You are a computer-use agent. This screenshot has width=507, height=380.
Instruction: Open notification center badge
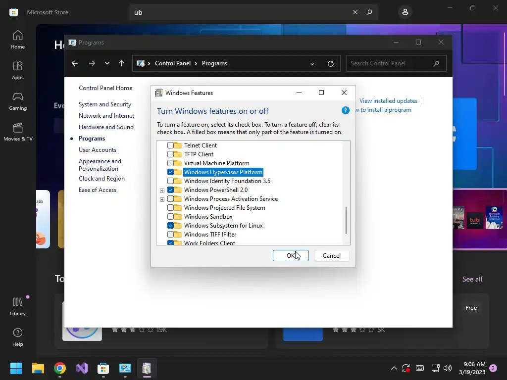coord(493,368)
